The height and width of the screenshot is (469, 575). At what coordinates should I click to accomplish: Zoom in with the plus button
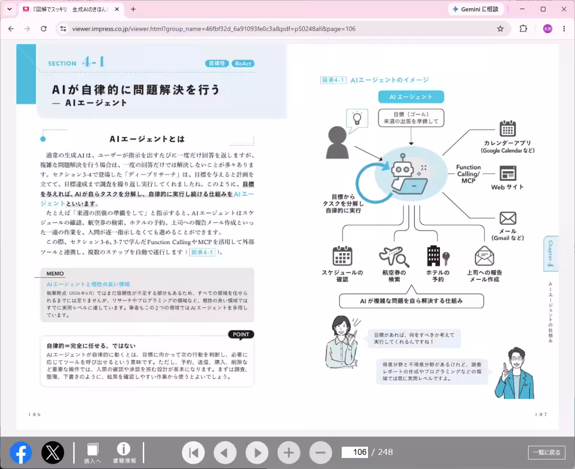(289, 452)
